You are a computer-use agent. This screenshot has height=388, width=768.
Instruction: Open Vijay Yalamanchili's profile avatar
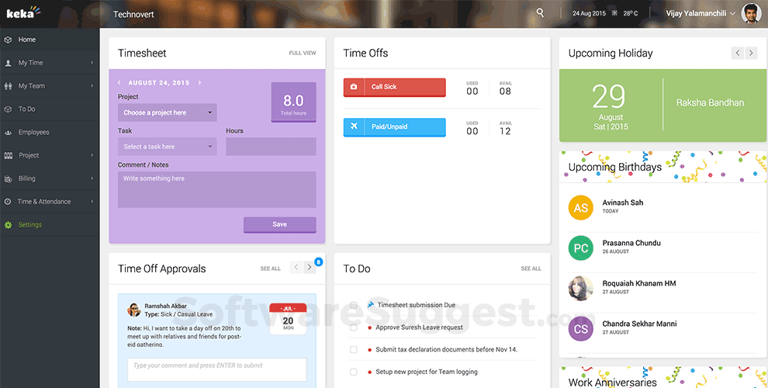point(750,13)
